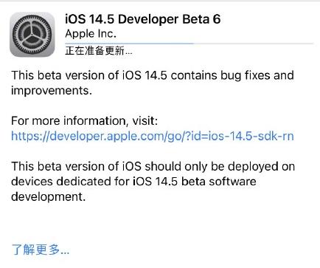
Task: Click the word 'improvements.'
Action: [x=52, y=91]
